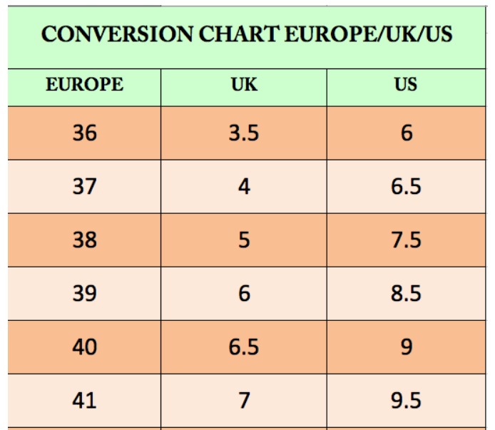Screen dimensions: 495x430
Task: Select the UK size 4 cell
Action: 244,187
